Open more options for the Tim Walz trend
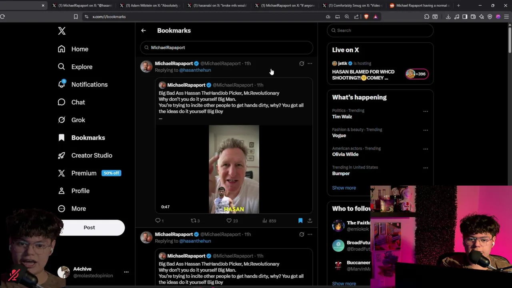 coord(426,111)
